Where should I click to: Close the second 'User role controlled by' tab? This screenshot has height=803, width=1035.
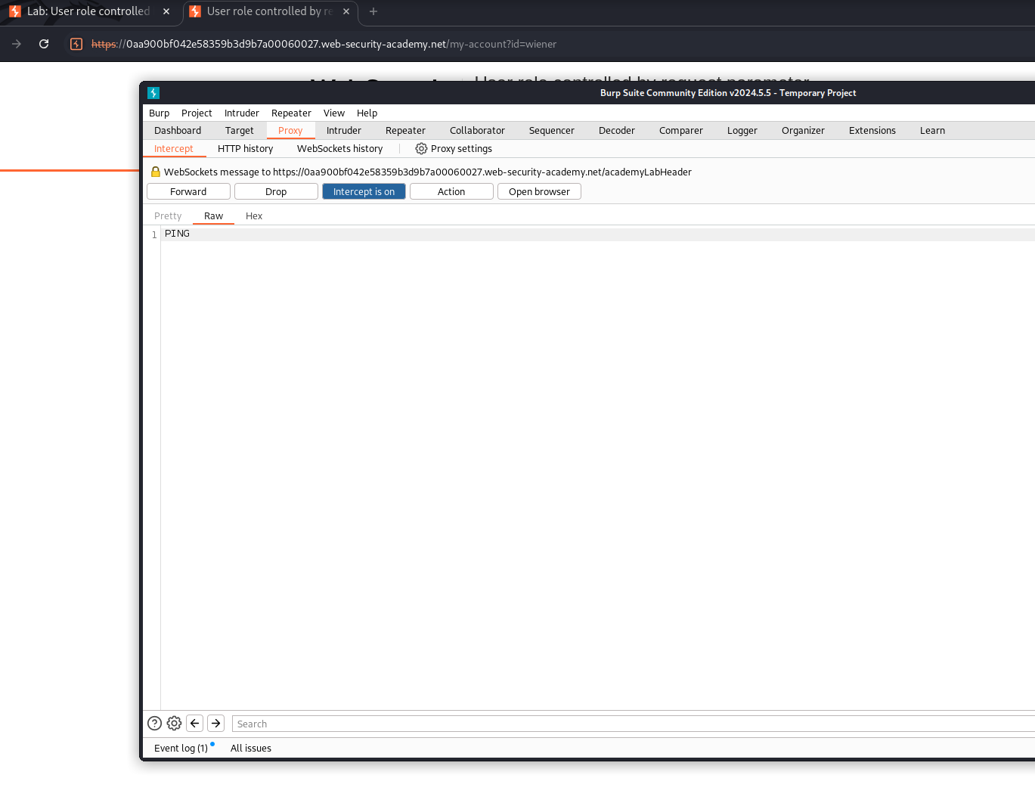(346, 11)
